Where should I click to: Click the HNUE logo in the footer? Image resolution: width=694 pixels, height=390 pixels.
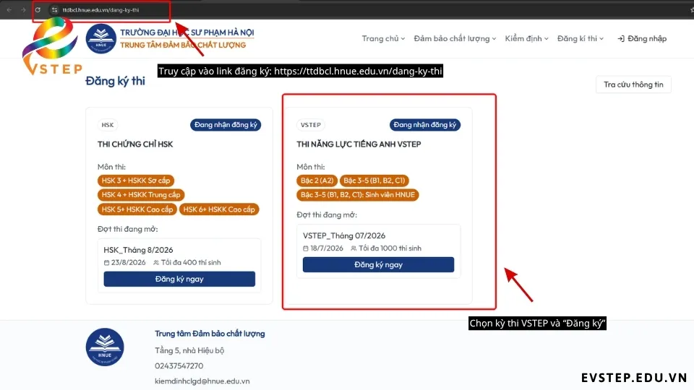click(x=105, y=347)
